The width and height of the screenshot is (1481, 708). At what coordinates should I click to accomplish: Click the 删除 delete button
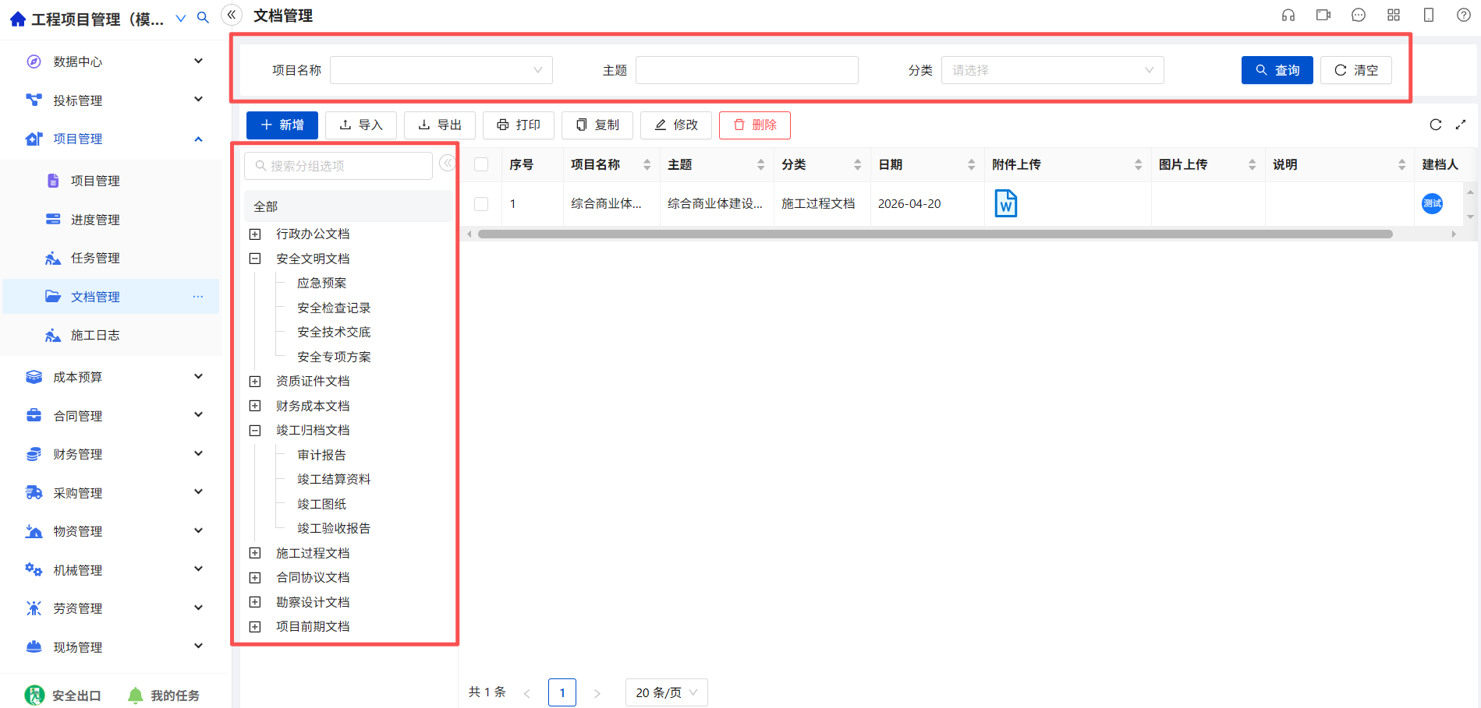pos(755,125)
